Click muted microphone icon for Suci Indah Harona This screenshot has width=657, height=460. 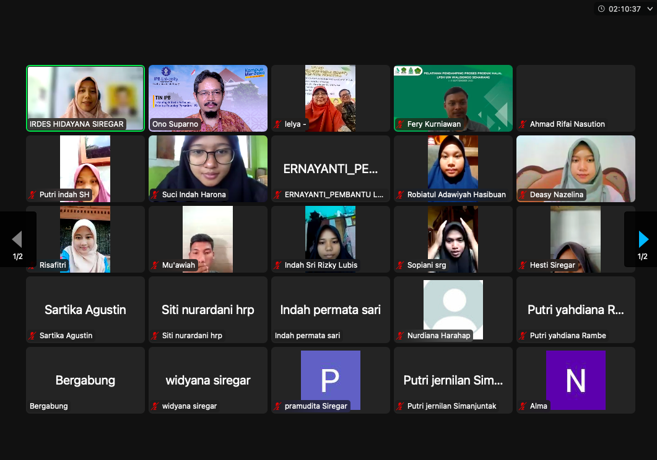[x=155, y=195]
